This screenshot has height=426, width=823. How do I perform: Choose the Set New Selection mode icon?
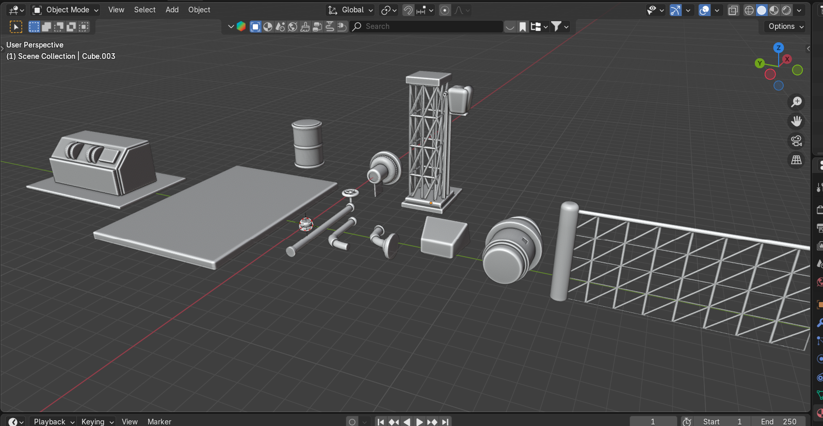34,27
